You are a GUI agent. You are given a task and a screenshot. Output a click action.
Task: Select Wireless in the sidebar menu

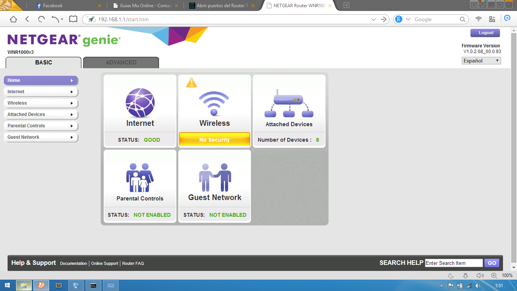point(41,103)
